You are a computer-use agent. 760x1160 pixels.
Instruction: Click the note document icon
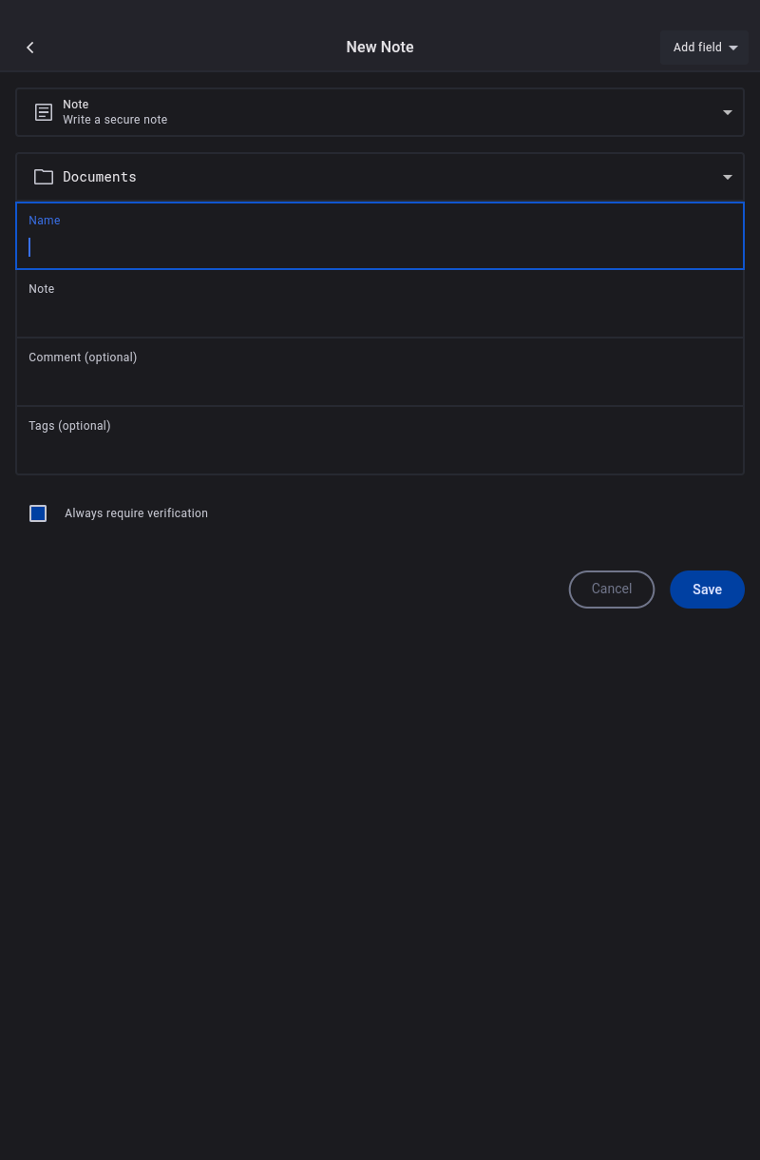[x=44, y=112]
